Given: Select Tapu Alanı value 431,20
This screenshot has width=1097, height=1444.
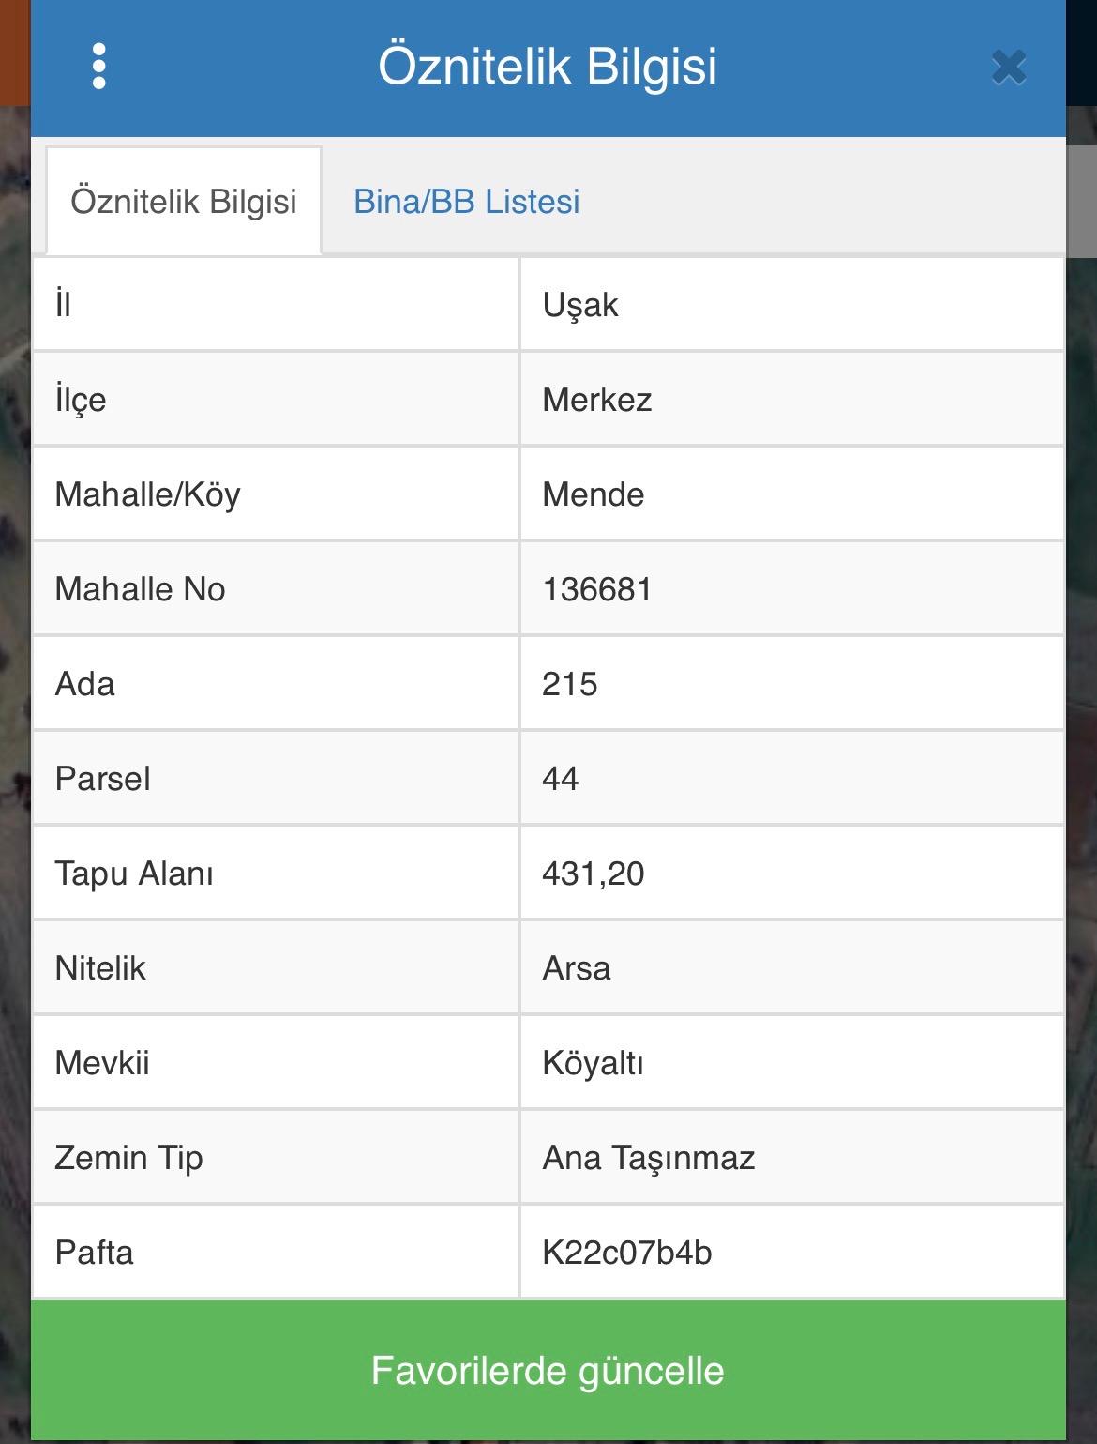Looking at the screenshot, I should [593, 874].
